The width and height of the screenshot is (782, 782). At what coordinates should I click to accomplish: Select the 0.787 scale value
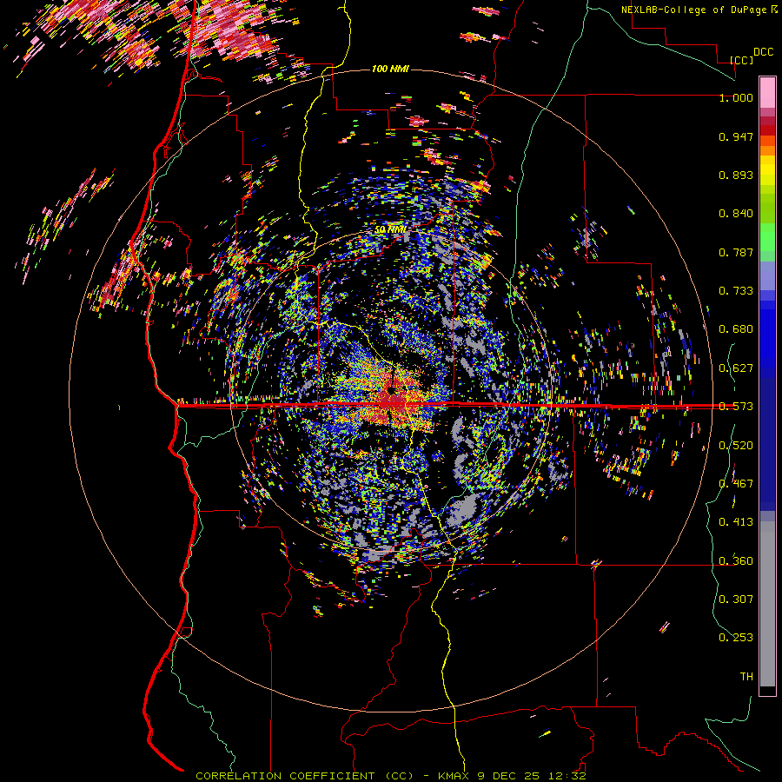click(736, 252)
